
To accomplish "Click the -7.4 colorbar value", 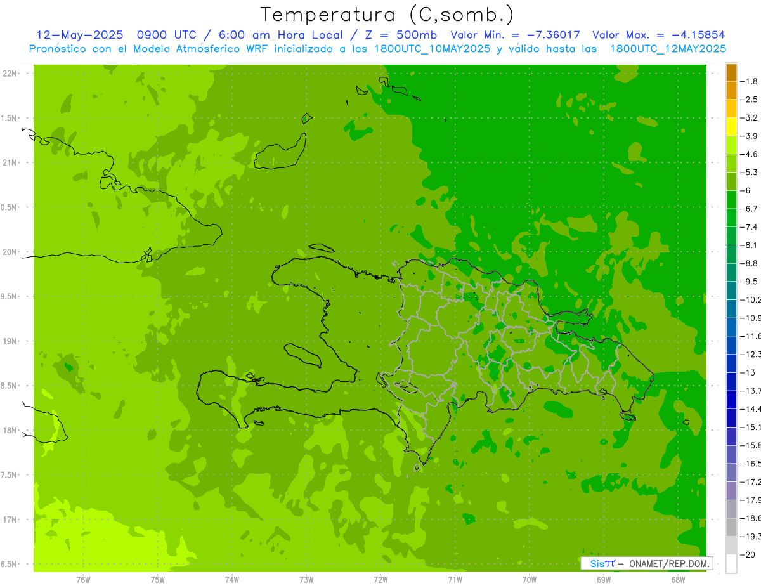I will tap(749, 227).
